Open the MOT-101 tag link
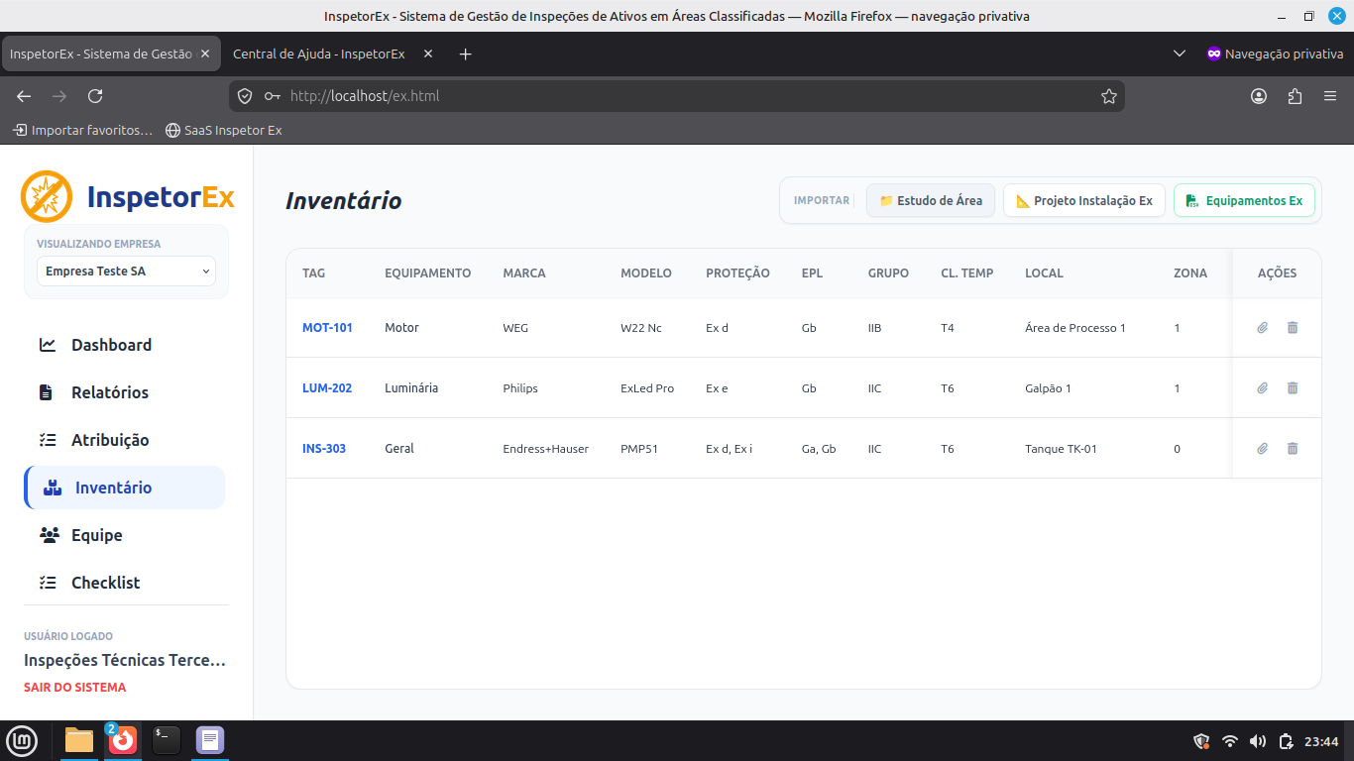Viewport: 1354px width, 761px height. [x=327, y=328]
